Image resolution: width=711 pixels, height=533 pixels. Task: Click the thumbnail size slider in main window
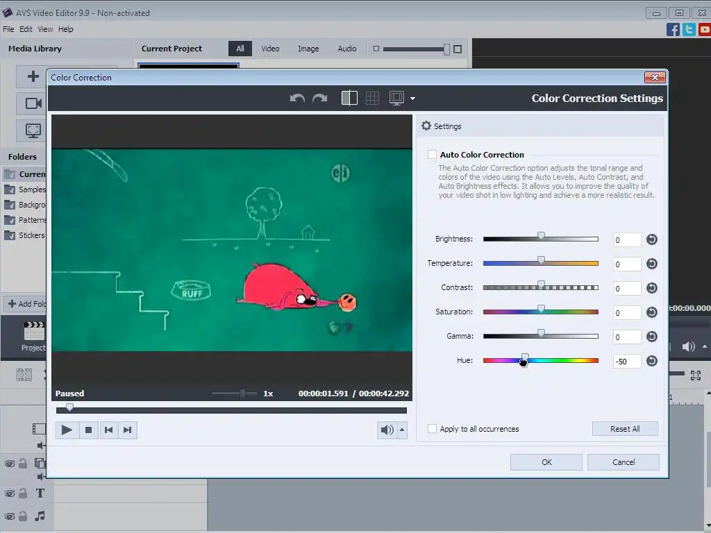click(417, 49)
